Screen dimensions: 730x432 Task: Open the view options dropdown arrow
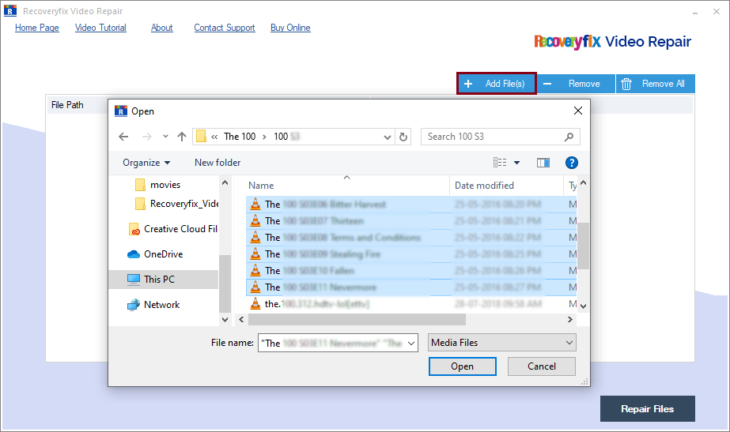click(516, 163)
